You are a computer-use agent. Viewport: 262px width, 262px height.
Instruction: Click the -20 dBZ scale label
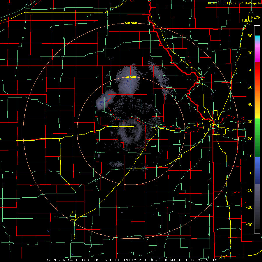tap(249, 207)
